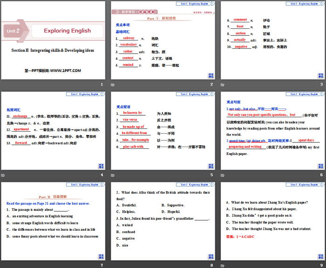
Task: Click 'Read the passage on Page 21' line
Action: pyautogui.click(x=48, y=203)
